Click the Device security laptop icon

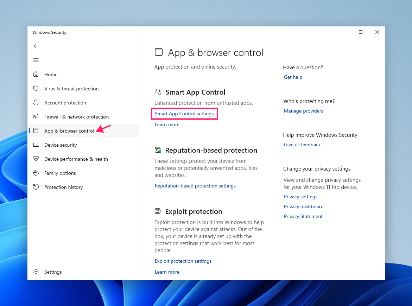36,145
